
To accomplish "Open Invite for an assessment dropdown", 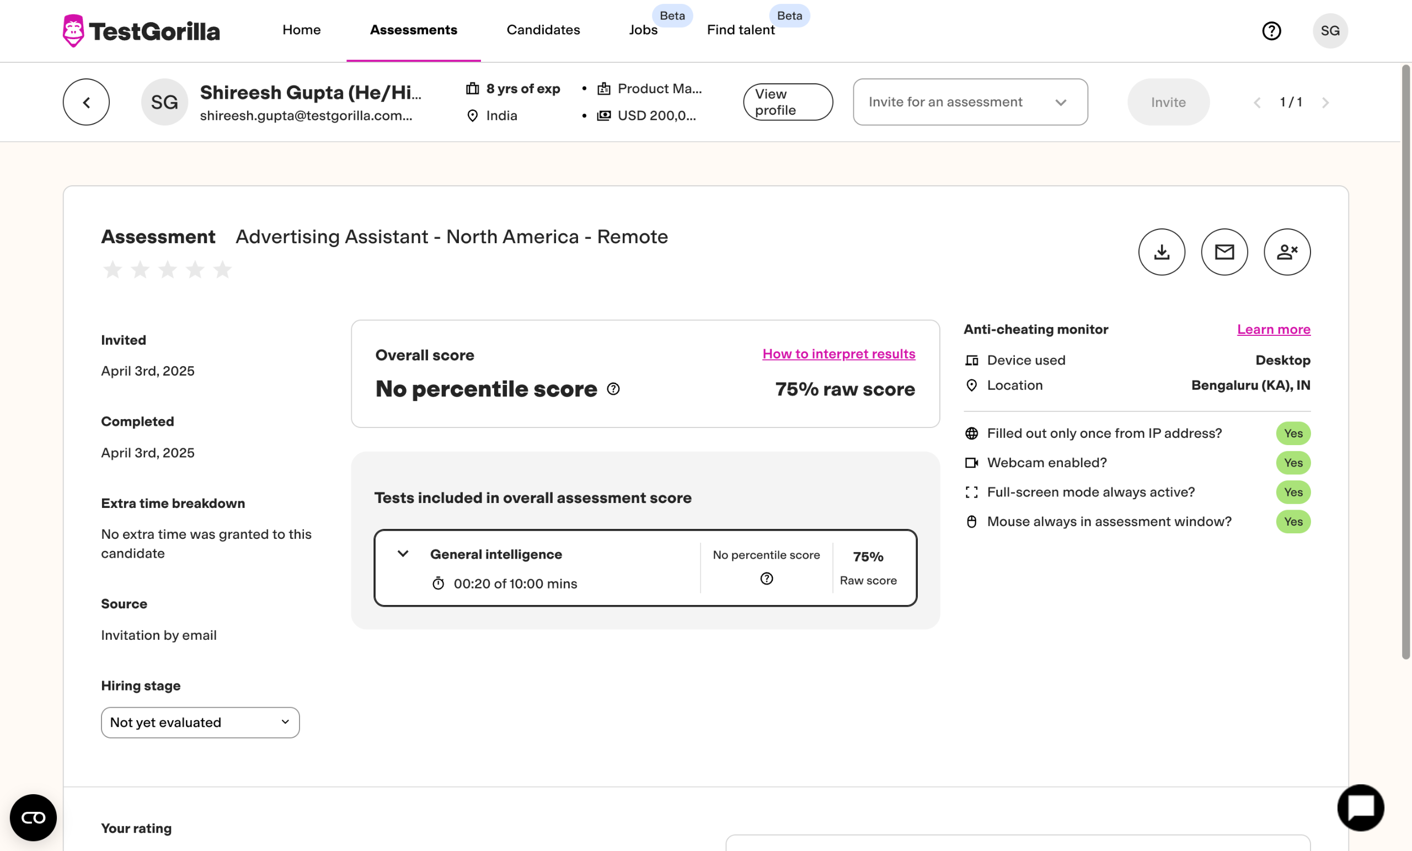I will pos(970,102).
